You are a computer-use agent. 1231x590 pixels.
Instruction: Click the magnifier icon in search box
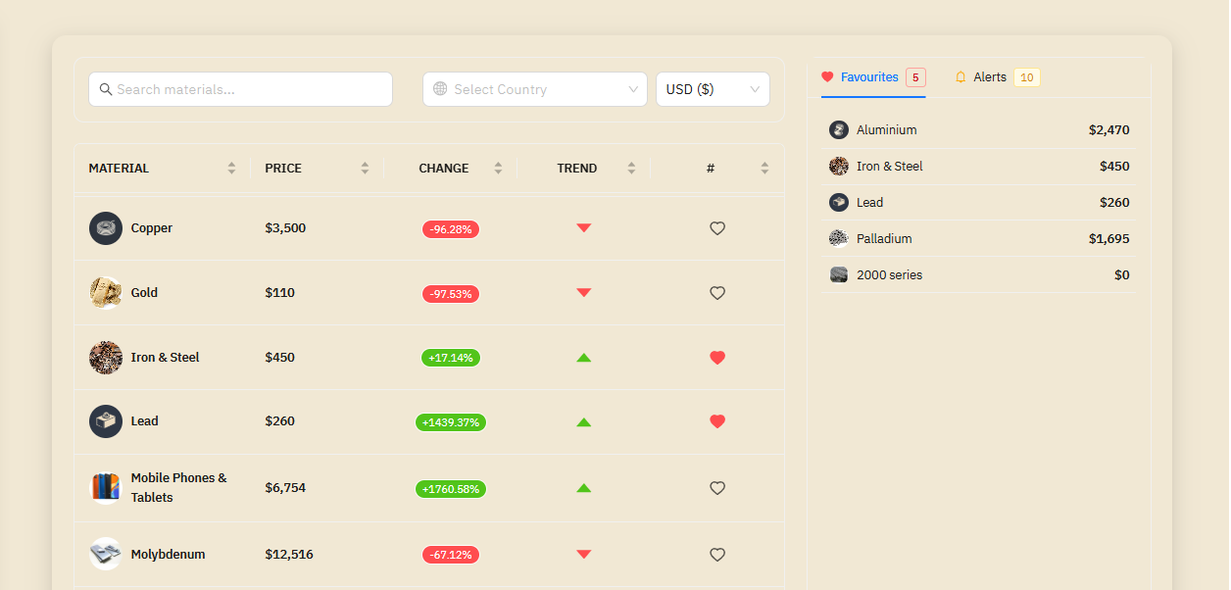pos(106,89)
